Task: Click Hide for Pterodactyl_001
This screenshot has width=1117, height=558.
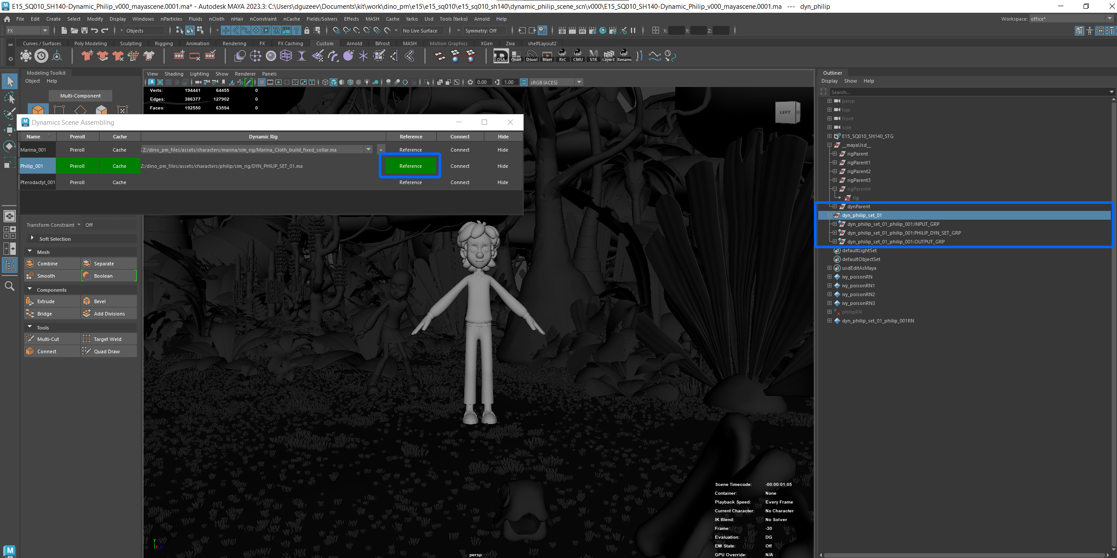Action: point(503,182)
